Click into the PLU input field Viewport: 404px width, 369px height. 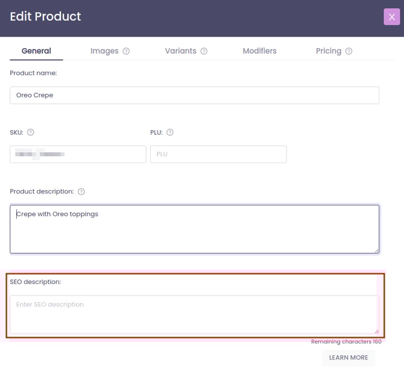pyautogui.click(x=218, y=154)
